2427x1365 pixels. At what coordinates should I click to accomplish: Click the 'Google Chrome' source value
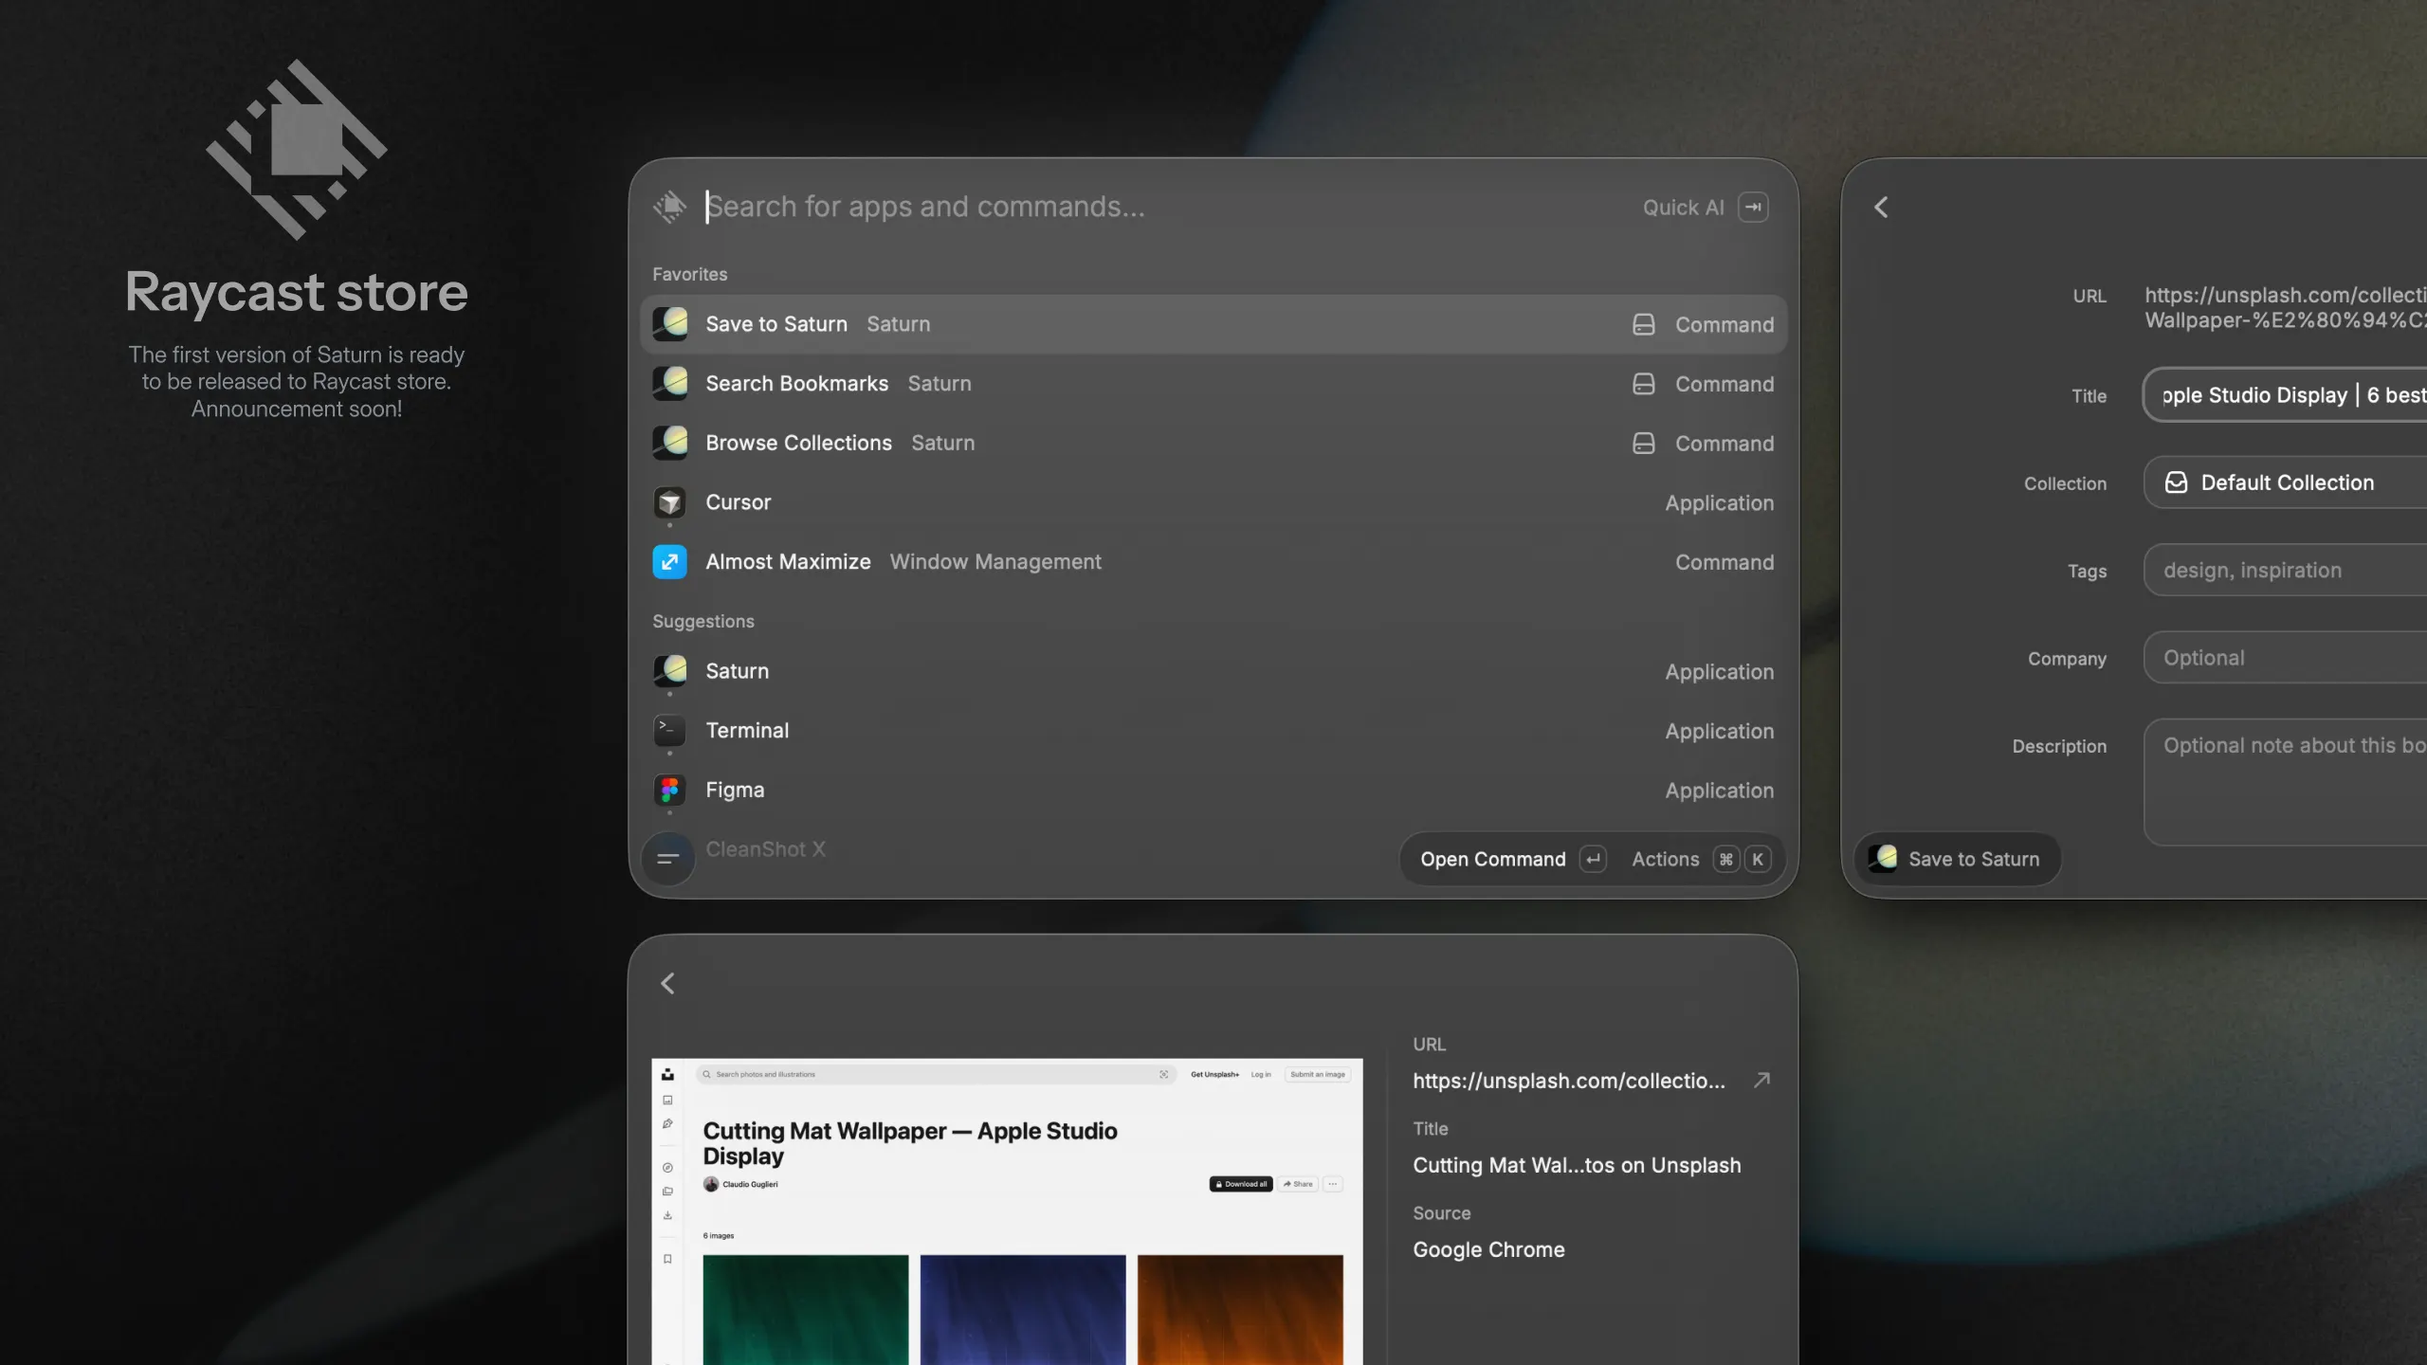1488,1249
